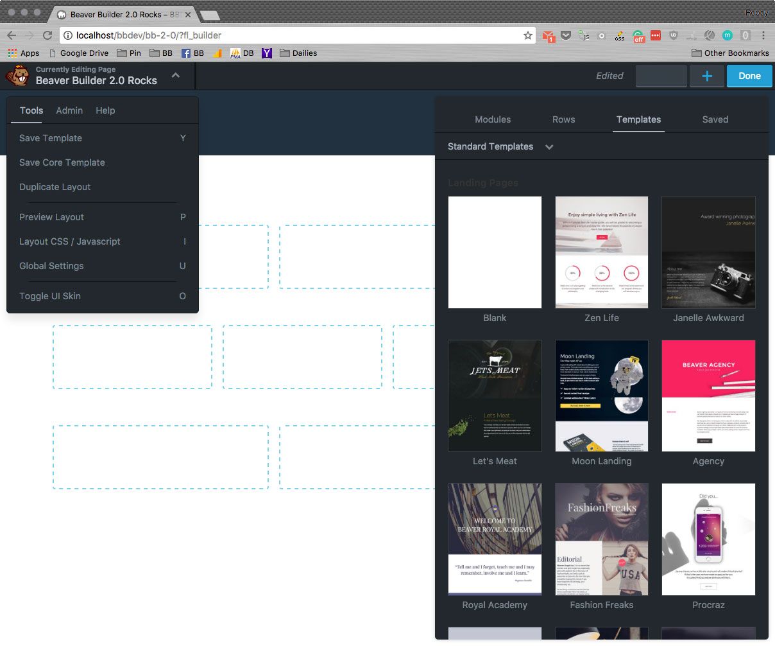
Task: Open the Admin tab in the menu
Action: tap(69, 110)
